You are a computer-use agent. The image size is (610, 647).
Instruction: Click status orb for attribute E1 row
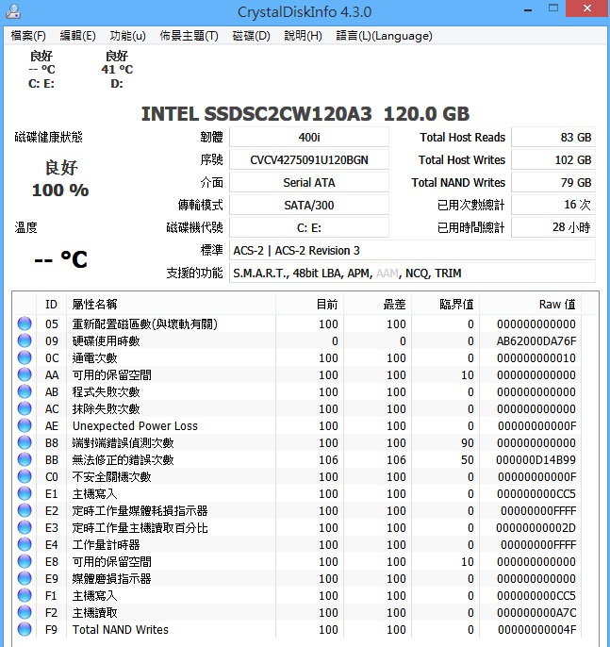pos(25,493)
